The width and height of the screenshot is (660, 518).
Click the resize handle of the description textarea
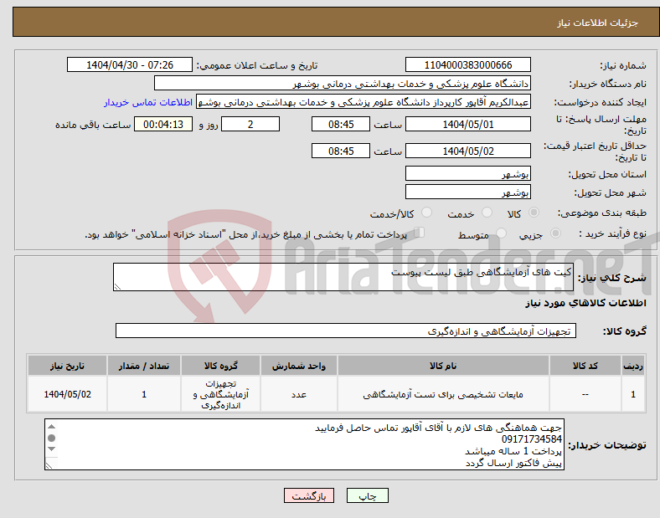tap(117, 287)
